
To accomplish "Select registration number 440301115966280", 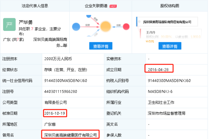I will click(61, 92).
